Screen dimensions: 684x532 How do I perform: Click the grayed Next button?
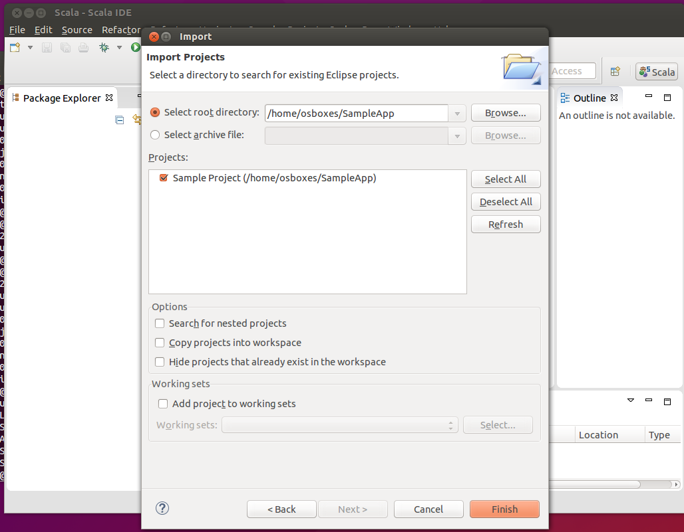tap(353, 509)
